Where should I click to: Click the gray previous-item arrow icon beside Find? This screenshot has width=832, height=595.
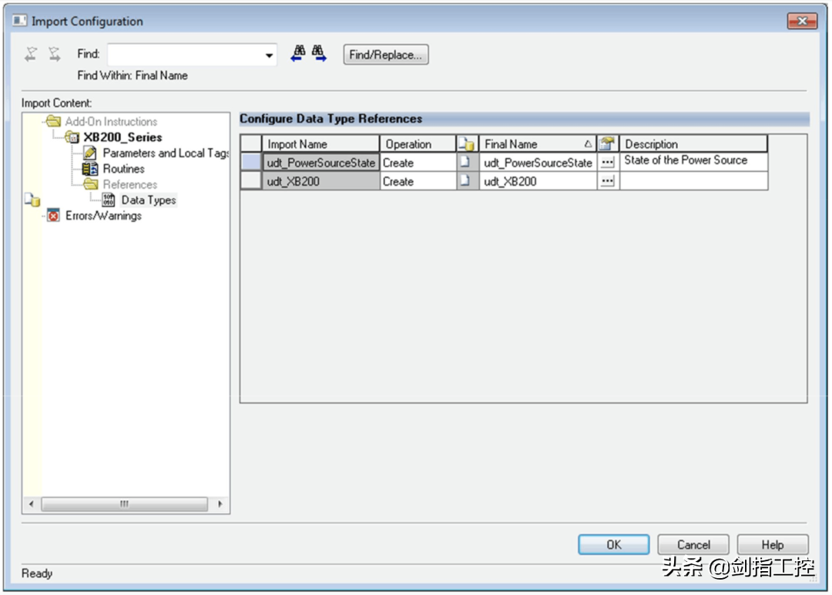tap(31, 54)
